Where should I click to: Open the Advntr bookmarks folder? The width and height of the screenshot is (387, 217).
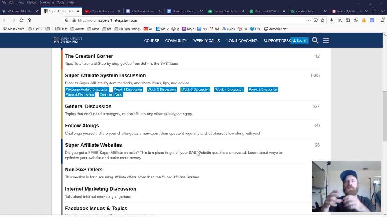pyautogui.click(x=77, y=29)
